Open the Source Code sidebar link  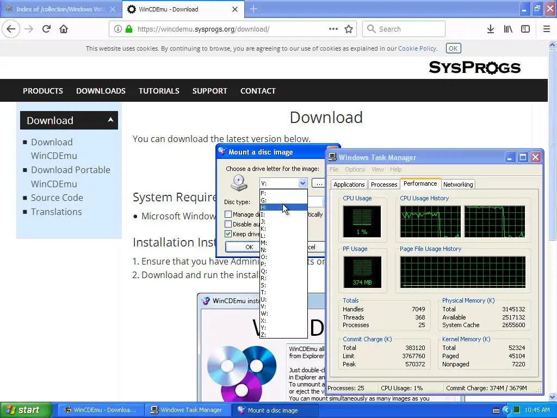(57, 198)
